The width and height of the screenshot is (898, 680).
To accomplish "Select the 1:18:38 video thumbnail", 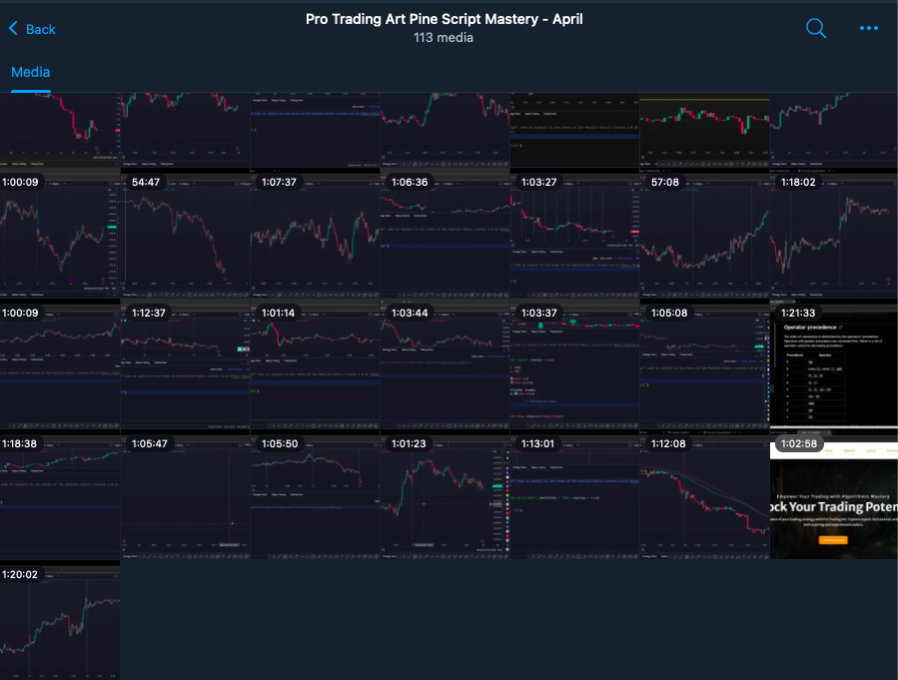I will pos(60,495).
